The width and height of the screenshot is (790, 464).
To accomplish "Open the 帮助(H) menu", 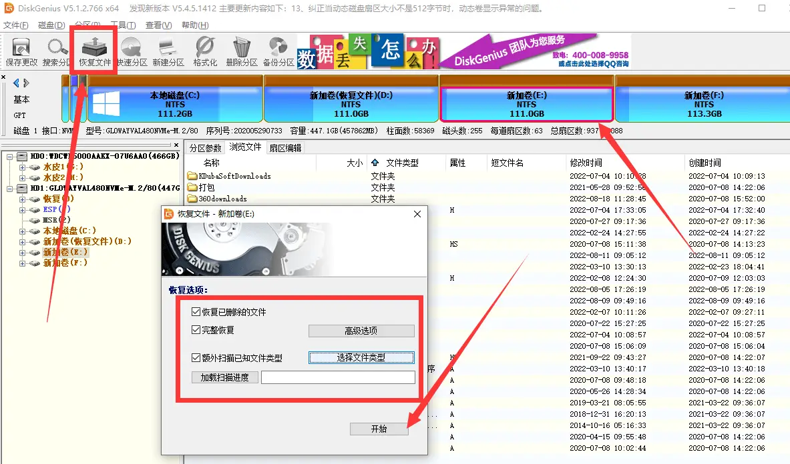I will [195, 25].
